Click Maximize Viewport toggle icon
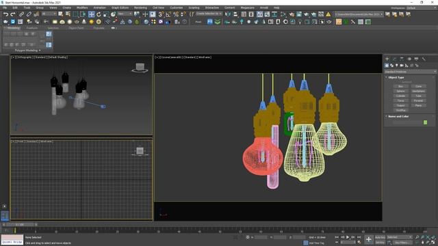The width and height of the screenshot is (438, 246). pos(433,243)
